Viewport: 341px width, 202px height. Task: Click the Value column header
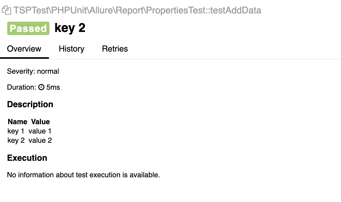40,122
